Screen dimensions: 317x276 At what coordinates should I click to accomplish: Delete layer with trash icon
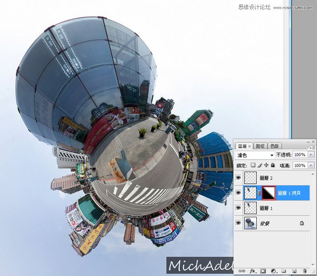(305, 271)
